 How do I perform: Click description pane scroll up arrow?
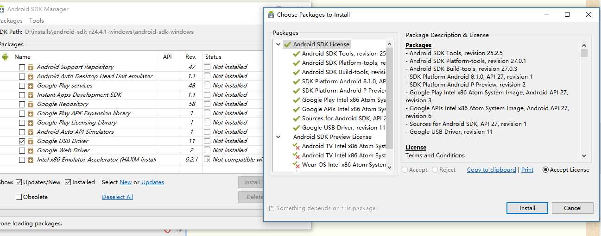(x=584, y=45)
